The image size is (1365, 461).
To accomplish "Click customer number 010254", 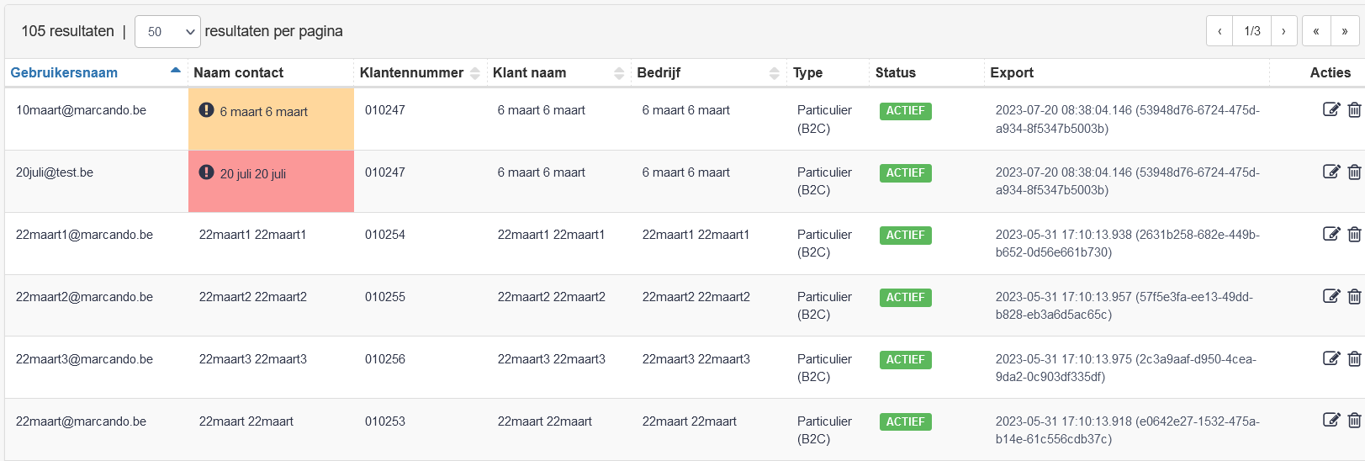I will (385, 235).
